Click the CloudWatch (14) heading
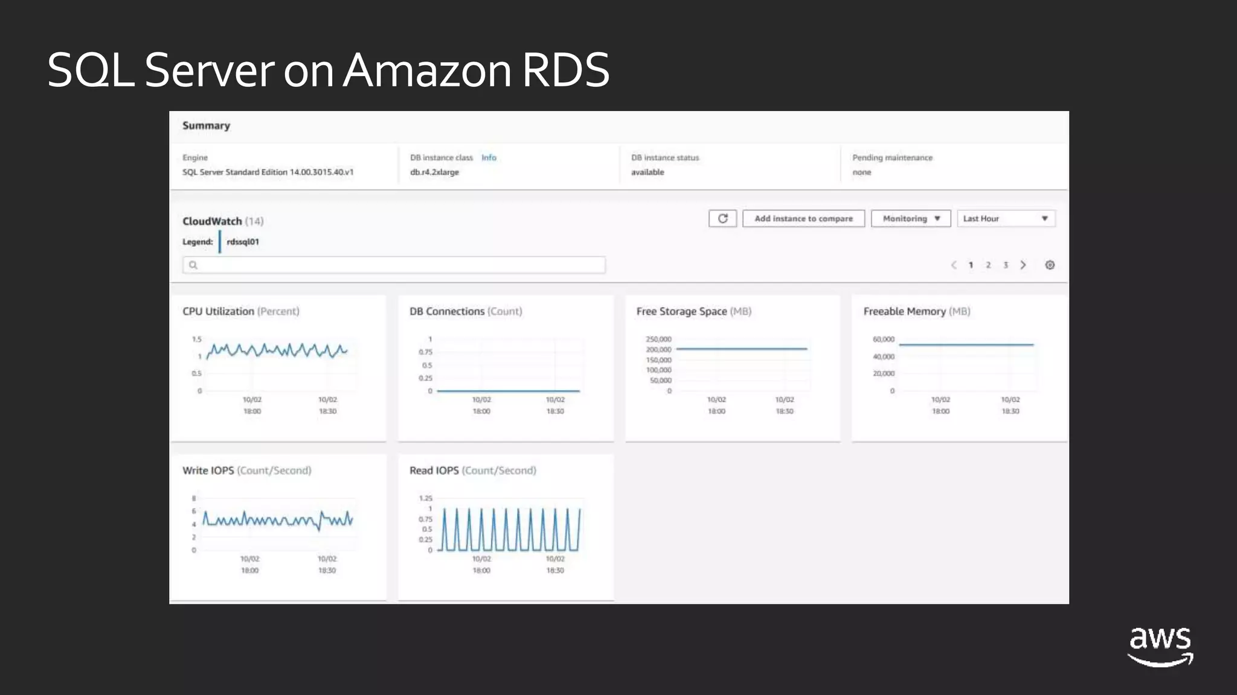The height and width of the screenshot is (695, 1237). click(x=223, y=221)
